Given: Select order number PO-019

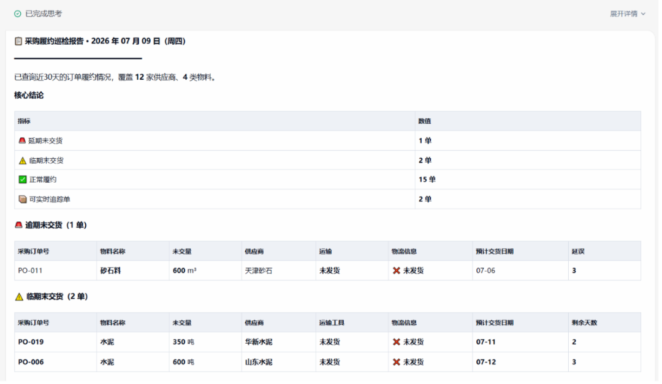Looking at the screenshot, I should coord(31,342).
